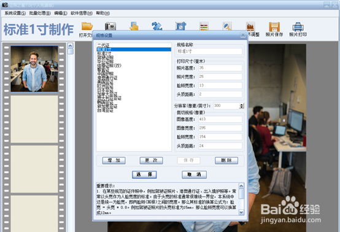Screen dimensions: 340x232
Task: Click the 图像高度 field showing 413
Action: pos(220,119)
